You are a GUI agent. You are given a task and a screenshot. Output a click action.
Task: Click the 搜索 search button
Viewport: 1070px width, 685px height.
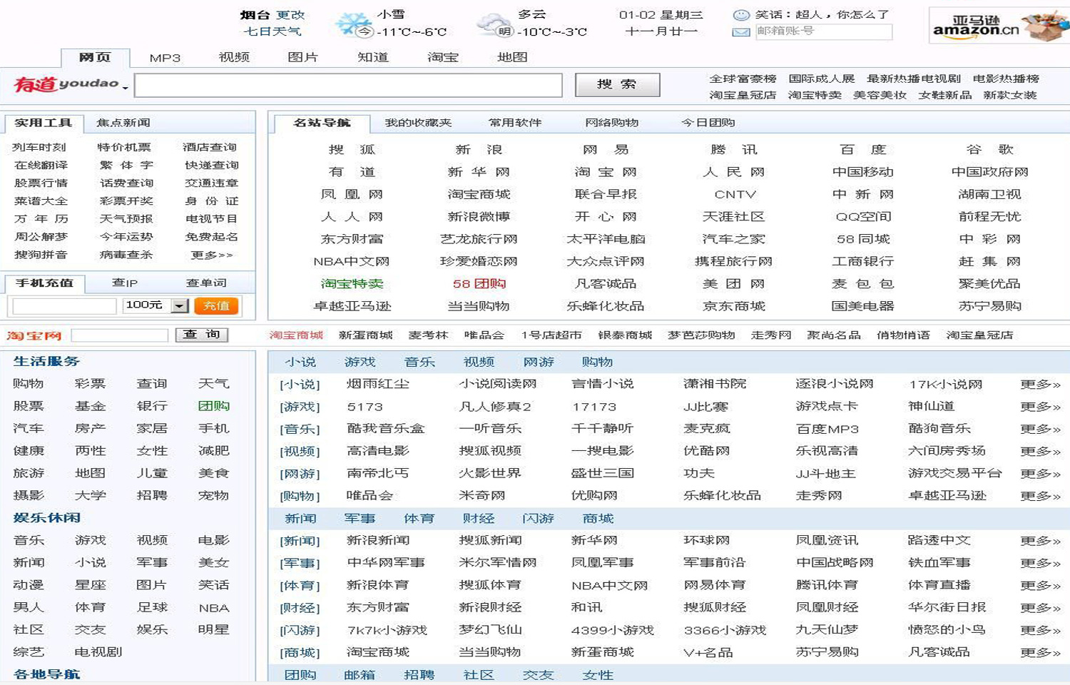point(617,84)
